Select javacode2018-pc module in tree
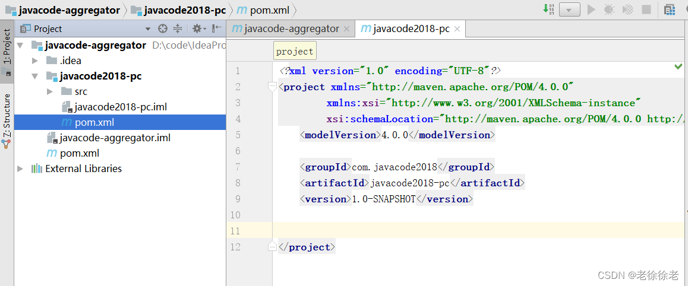This screenshot has width=688, height=286. 94,76
